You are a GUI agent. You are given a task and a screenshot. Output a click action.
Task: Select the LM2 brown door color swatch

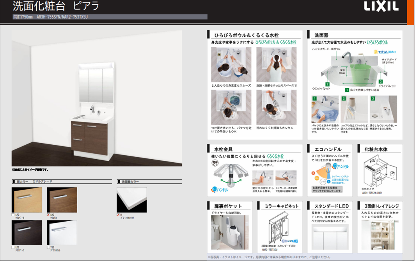pyautogui.click(x=62, y=200)
